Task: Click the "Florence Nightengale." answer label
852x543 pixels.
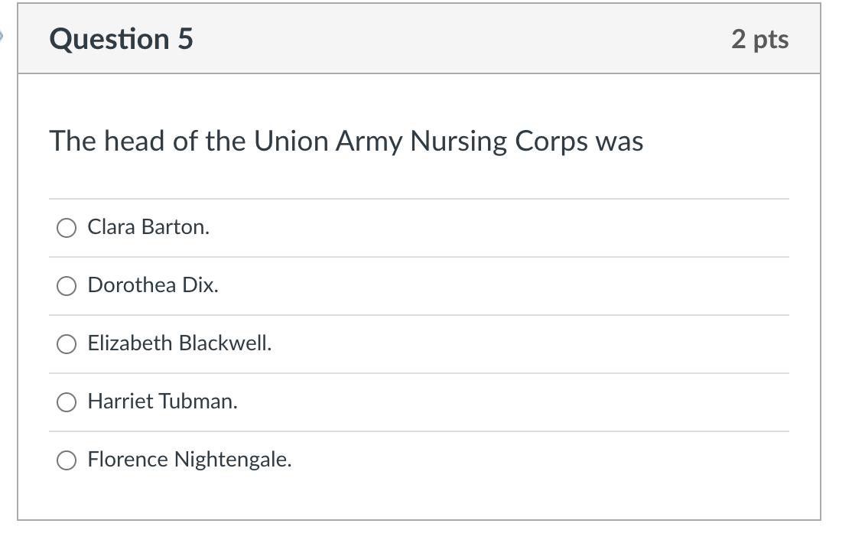Action: [x=190, y=460]
